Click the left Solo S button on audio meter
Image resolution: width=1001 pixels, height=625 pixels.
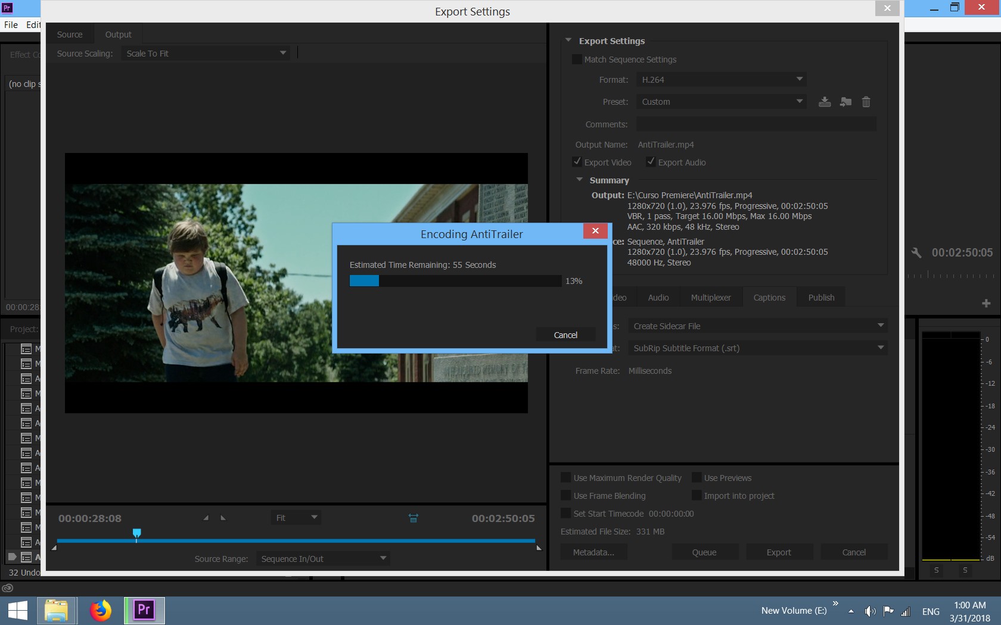tap(936, 570)
